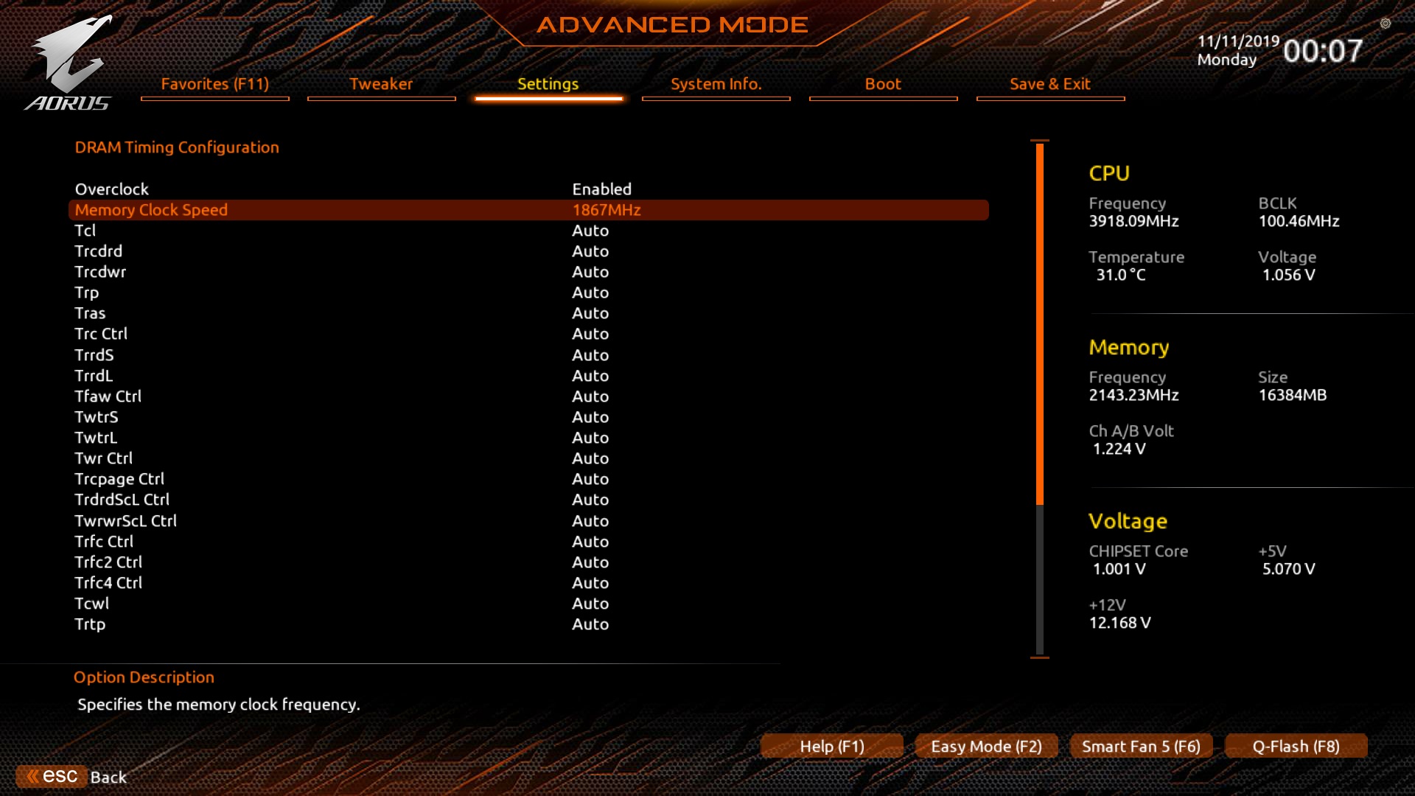This screenshot has height=796, width=1415.
Task: Navigate to System Info tab
Action: click(716, 83)
